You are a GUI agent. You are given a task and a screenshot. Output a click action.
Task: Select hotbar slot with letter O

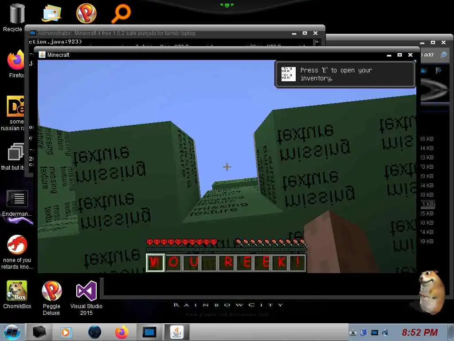coord(173,263)
